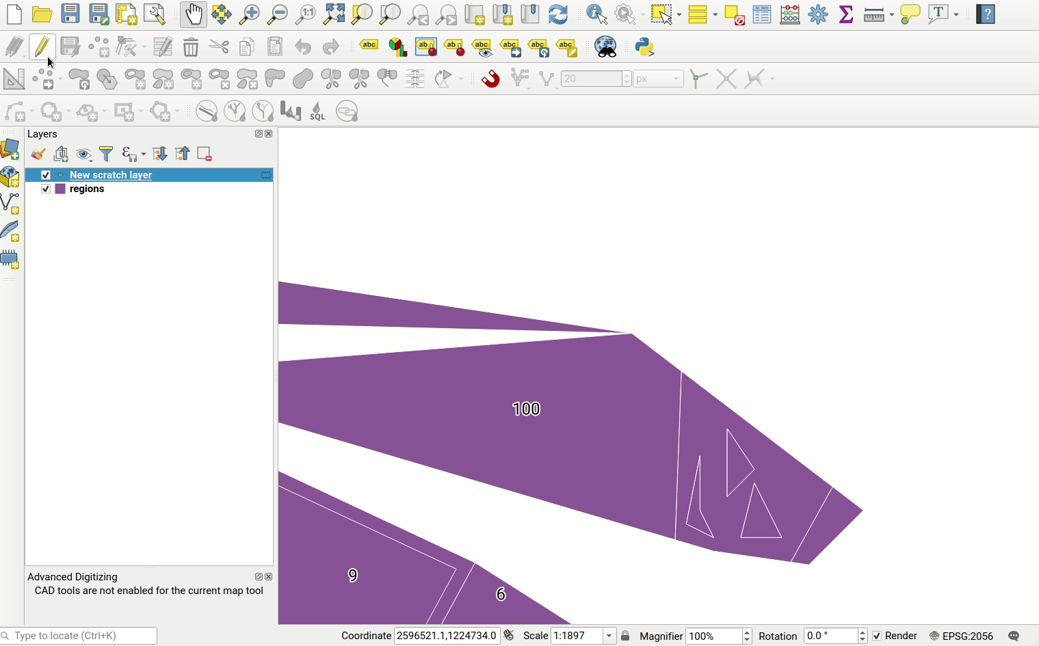Enable snapping with the magnet icon

[x=490, y=79]
